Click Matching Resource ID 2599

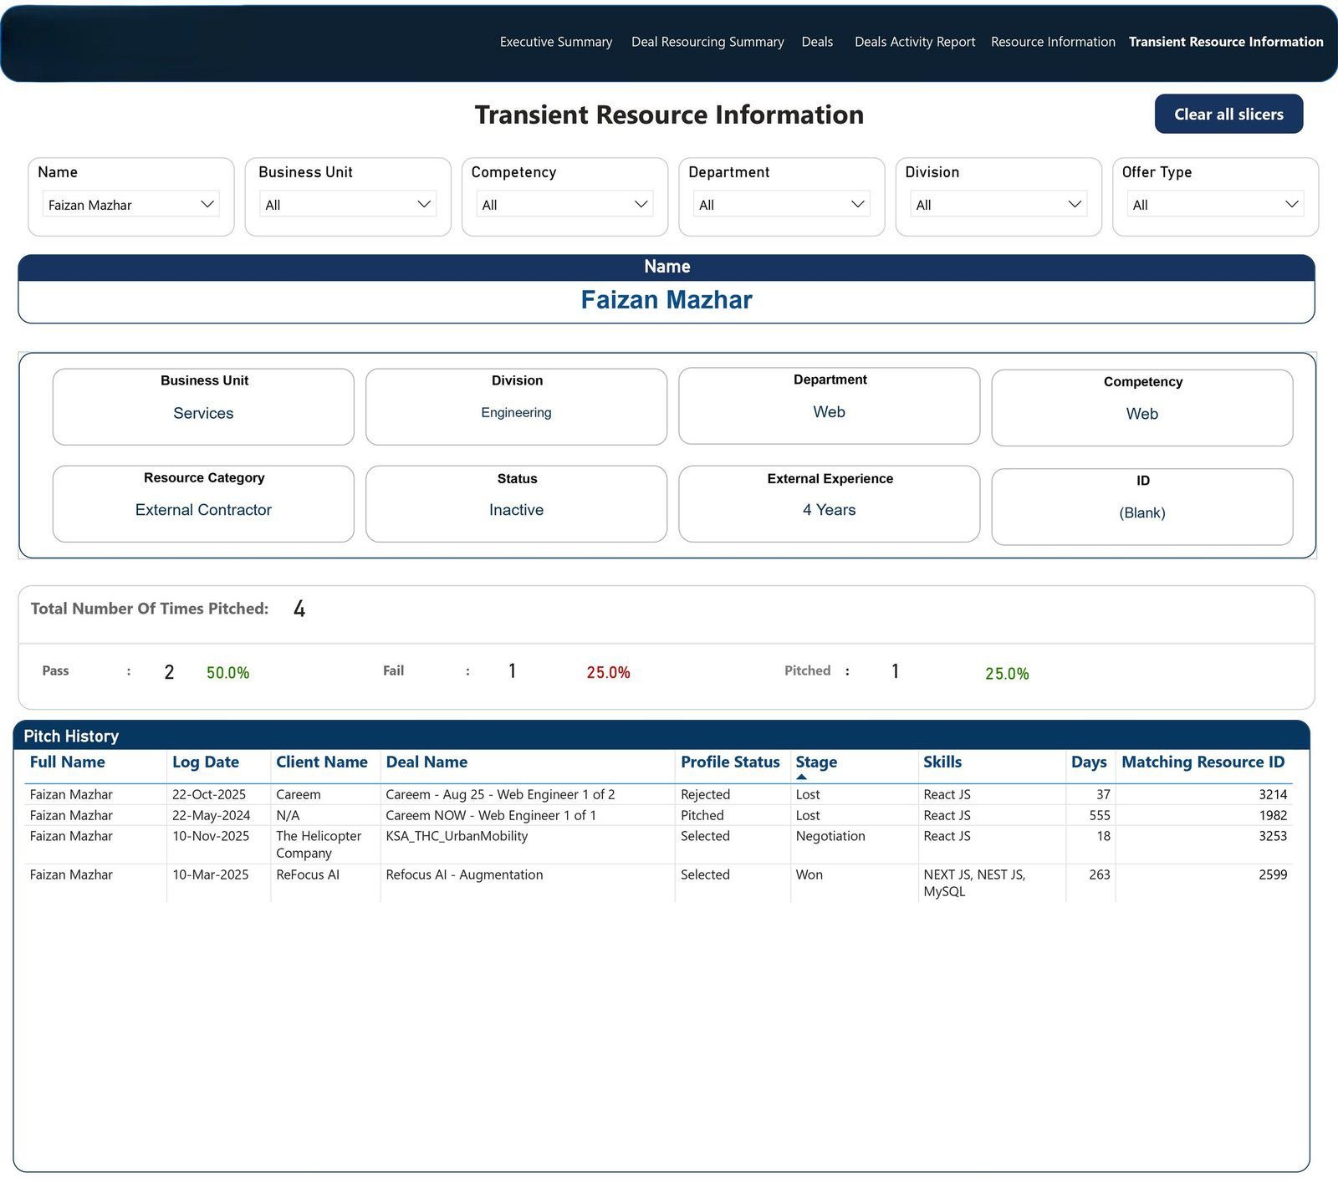[1273, 874]
